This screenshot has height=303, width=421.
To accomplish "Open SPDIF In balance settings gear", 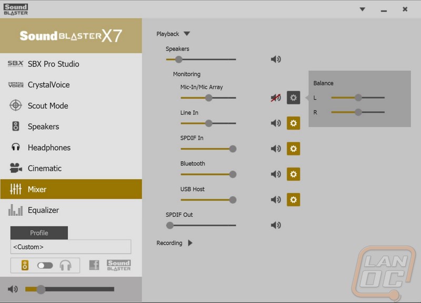I will pos(294,149).
